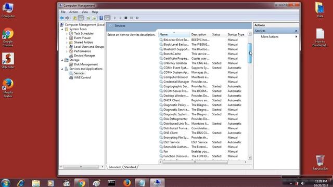Open the Windows Start button
This screenshot has width=333, height=187.
coord(5,183)
